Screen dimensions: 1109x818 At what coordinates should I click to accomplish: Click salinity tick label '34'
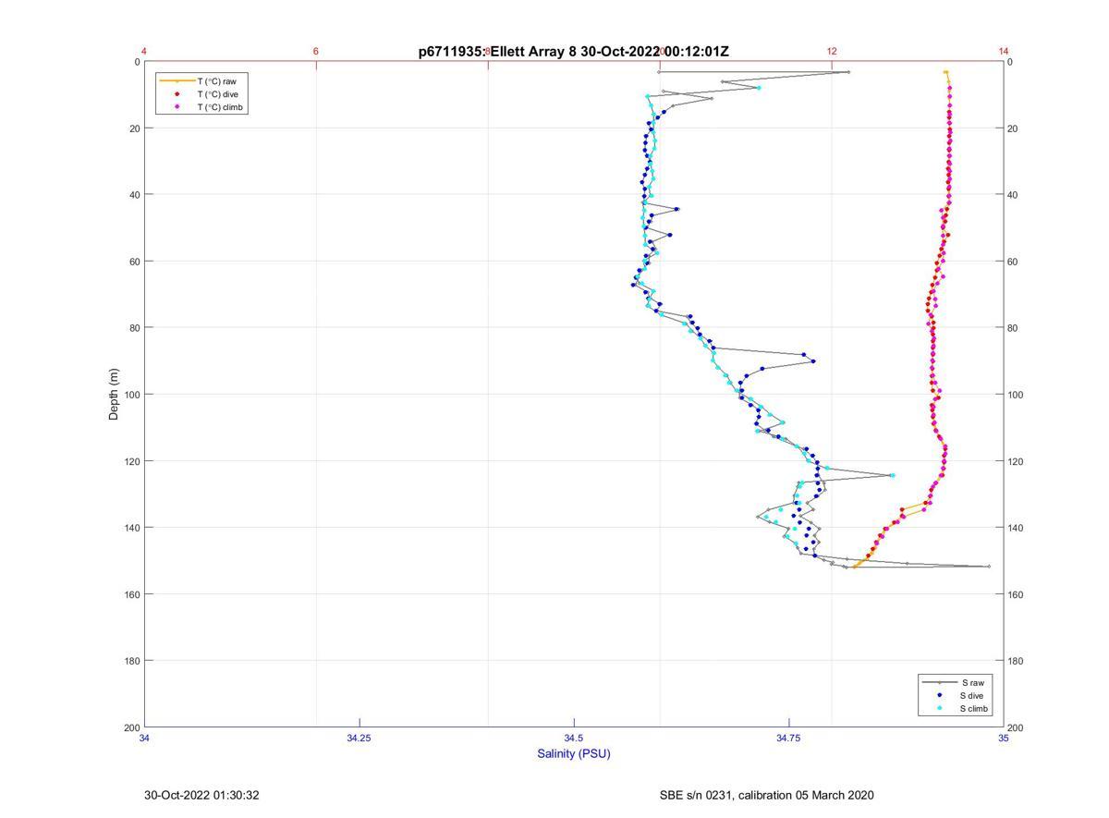click(x=145, y=738)
